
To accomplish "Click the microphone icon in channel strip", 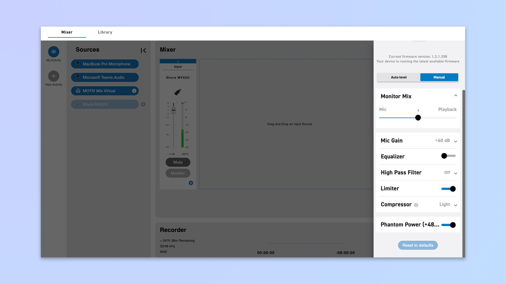I will click(x=178, y=92).
